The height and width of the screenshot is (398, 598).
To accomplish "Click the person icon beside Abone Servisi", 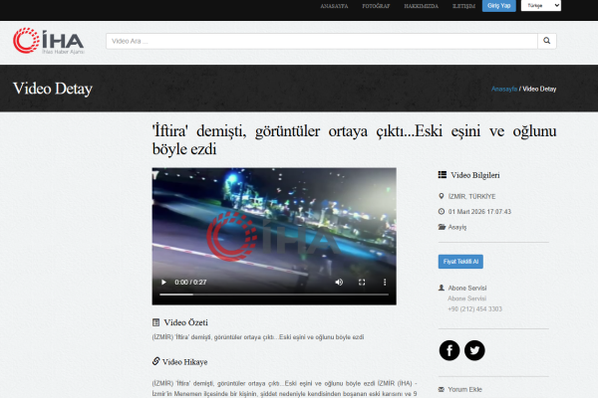I will (x=442, y=288).
